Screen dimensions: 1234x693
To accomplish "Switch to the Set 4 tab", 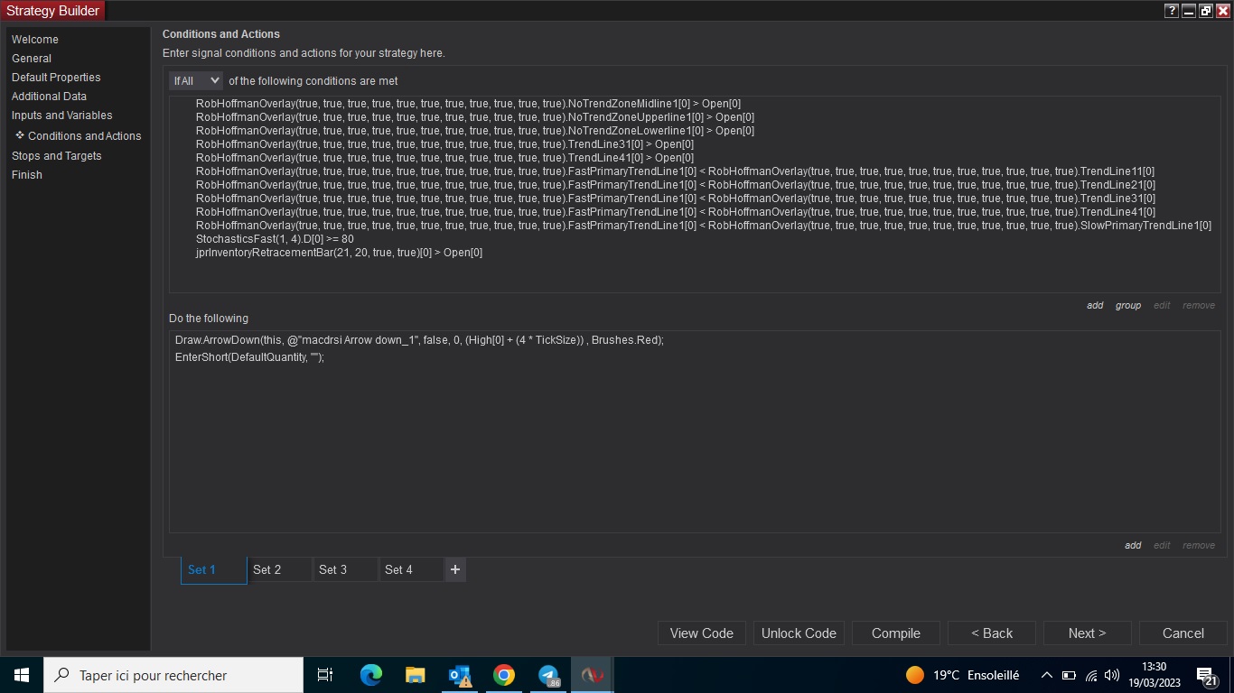I will (x=412, y=570).
